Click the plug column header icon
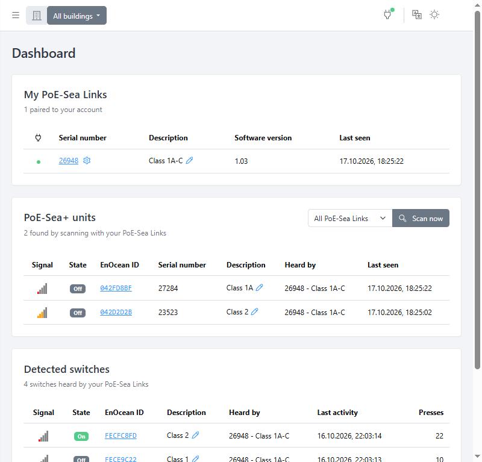This screenshot has height=462, width=482. click(x=38, y=138)
